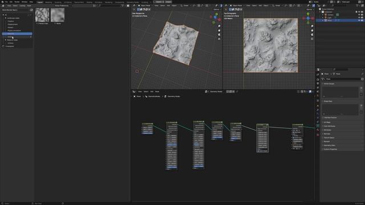Select the Plane object in outliner
This screenshot has width=365, height=205.
pyautogui.click(x=330, y=20)
